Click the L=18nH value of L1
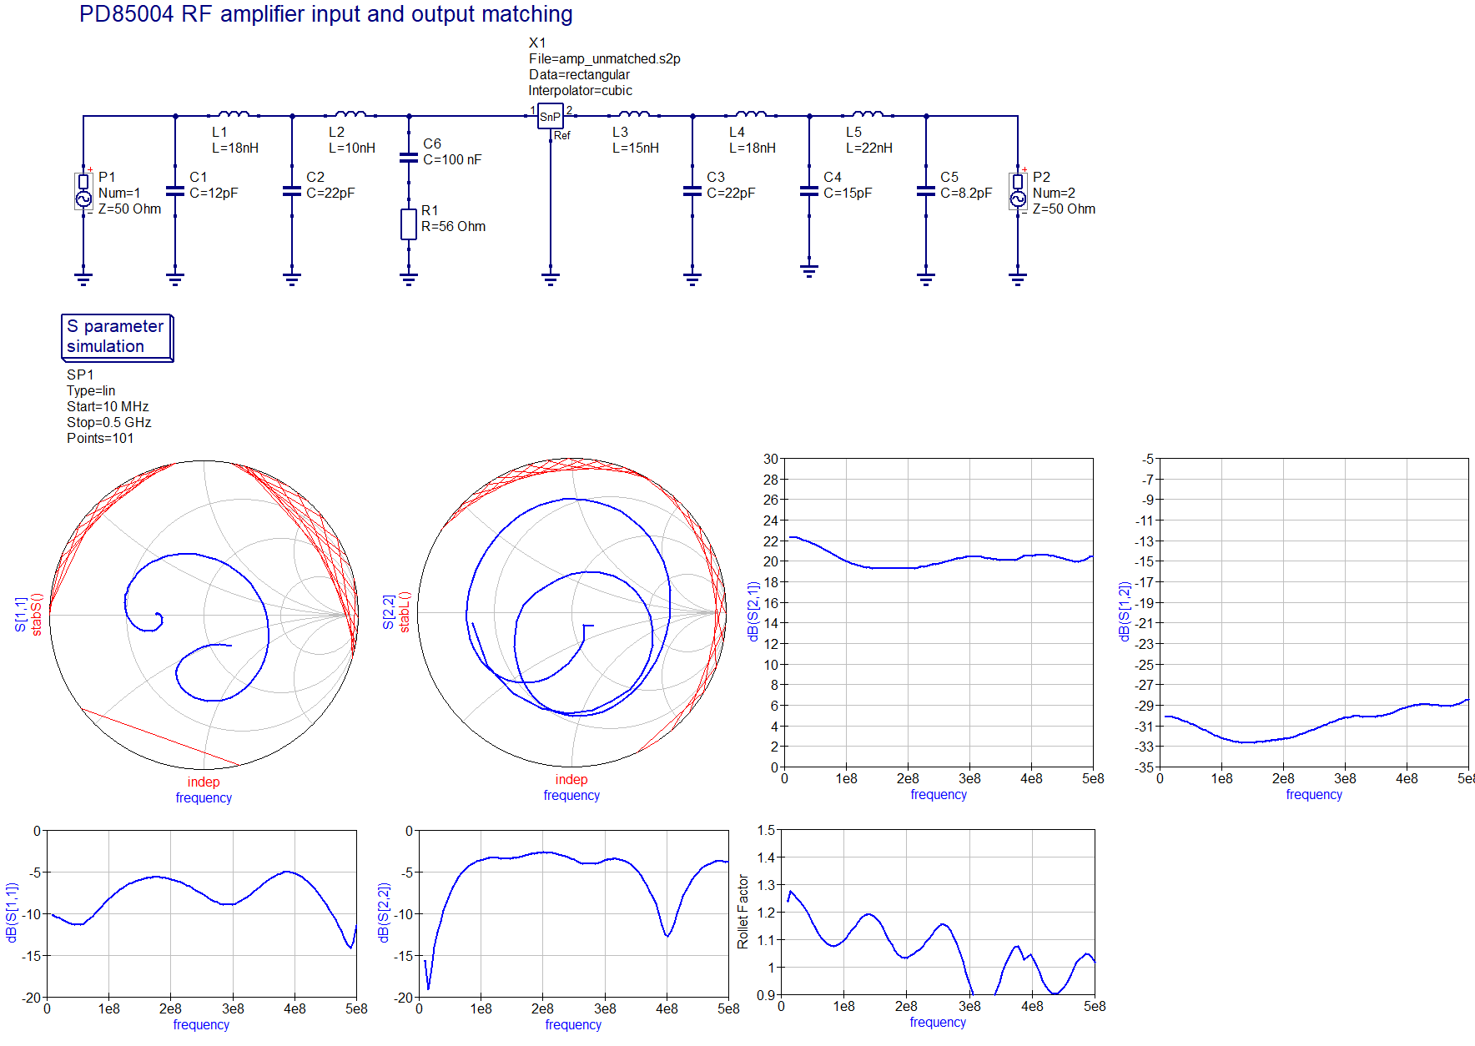 [234, 148]
